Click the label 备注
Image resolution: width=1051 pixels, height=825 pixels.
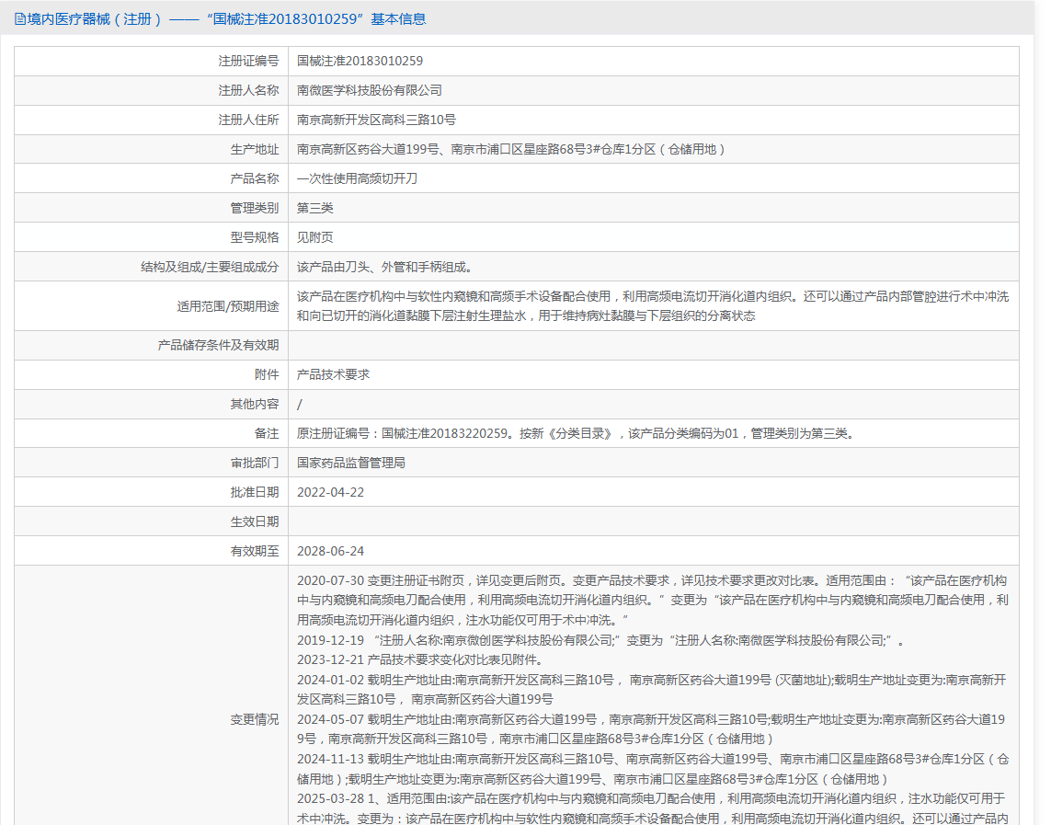coord(266,433)
